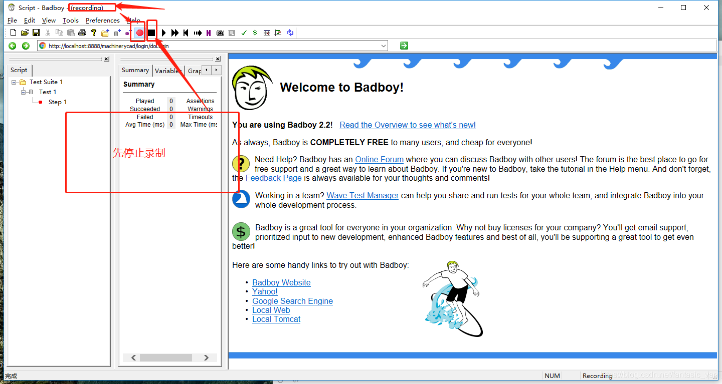Add a new suite via folder-plus icon
This screenshot has height=384, width=722.
[x=105, y=33]
